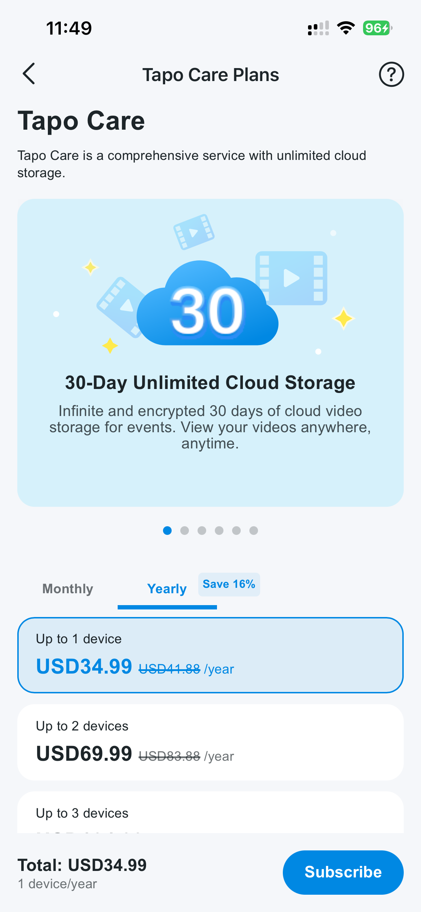Select the Up to 2 devices plan
The width and height of the screenshot is (421, 912).
[x=210, y=742]
